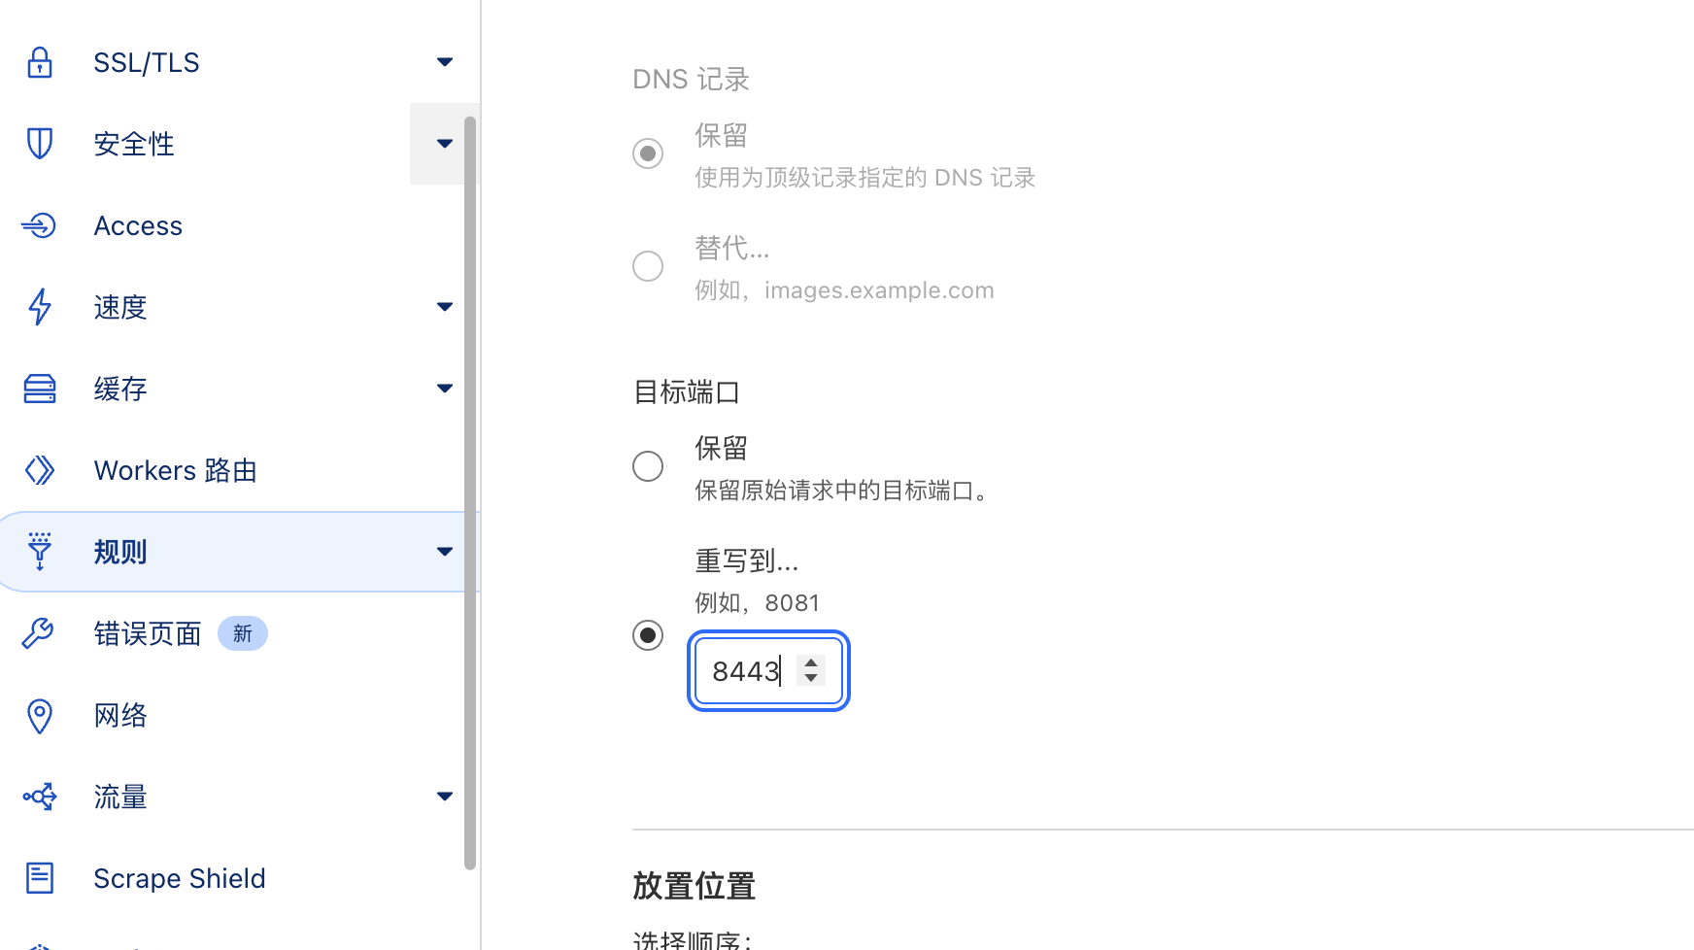The height and width of the screenshot is (950, 1694).
Task: Click the speed lightning bolt icon
Action: coord(40,307)
